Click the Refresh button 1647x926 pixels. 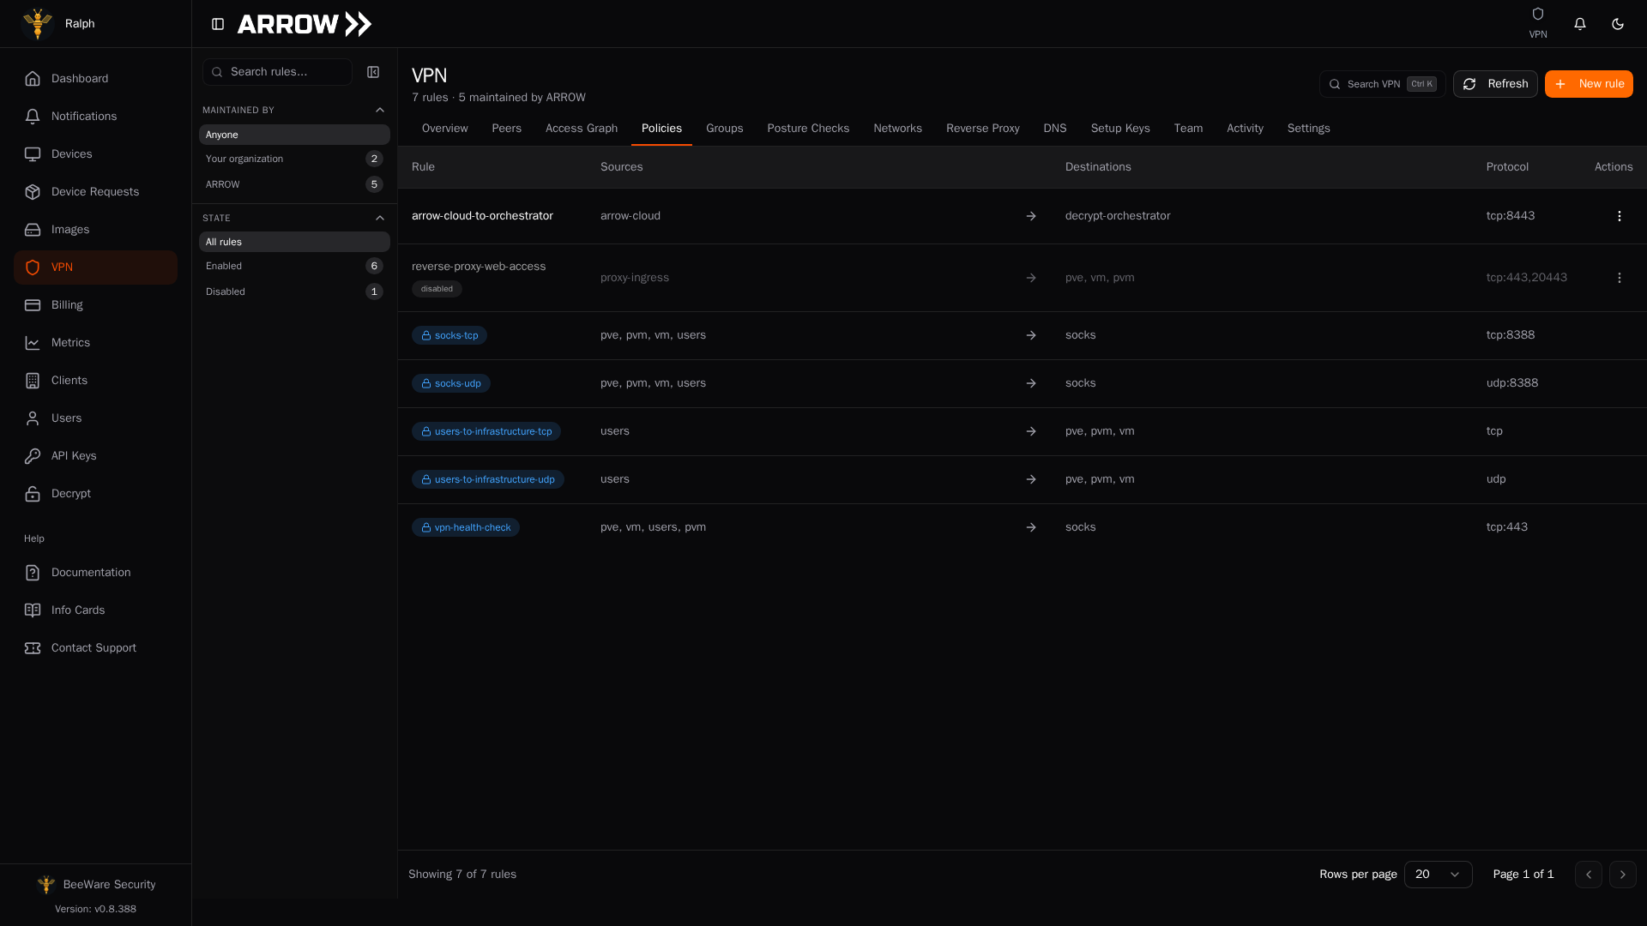1495,84
